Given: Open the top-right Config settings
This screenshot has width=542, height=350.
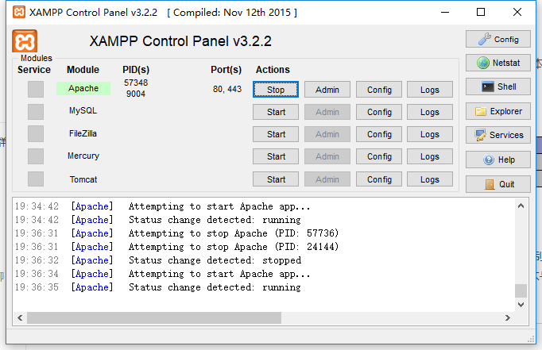Looking at the screenshot, I should (x=497, y=40).
